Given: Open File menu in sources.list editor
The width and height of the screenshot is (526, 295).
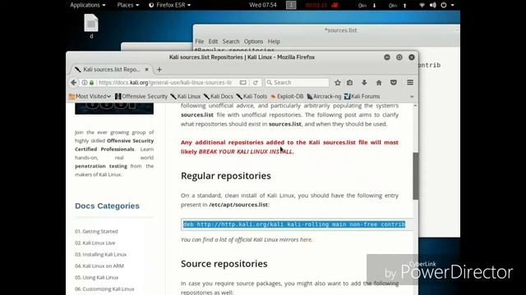Looking at the screenshot, I should [x=199, y=42].
